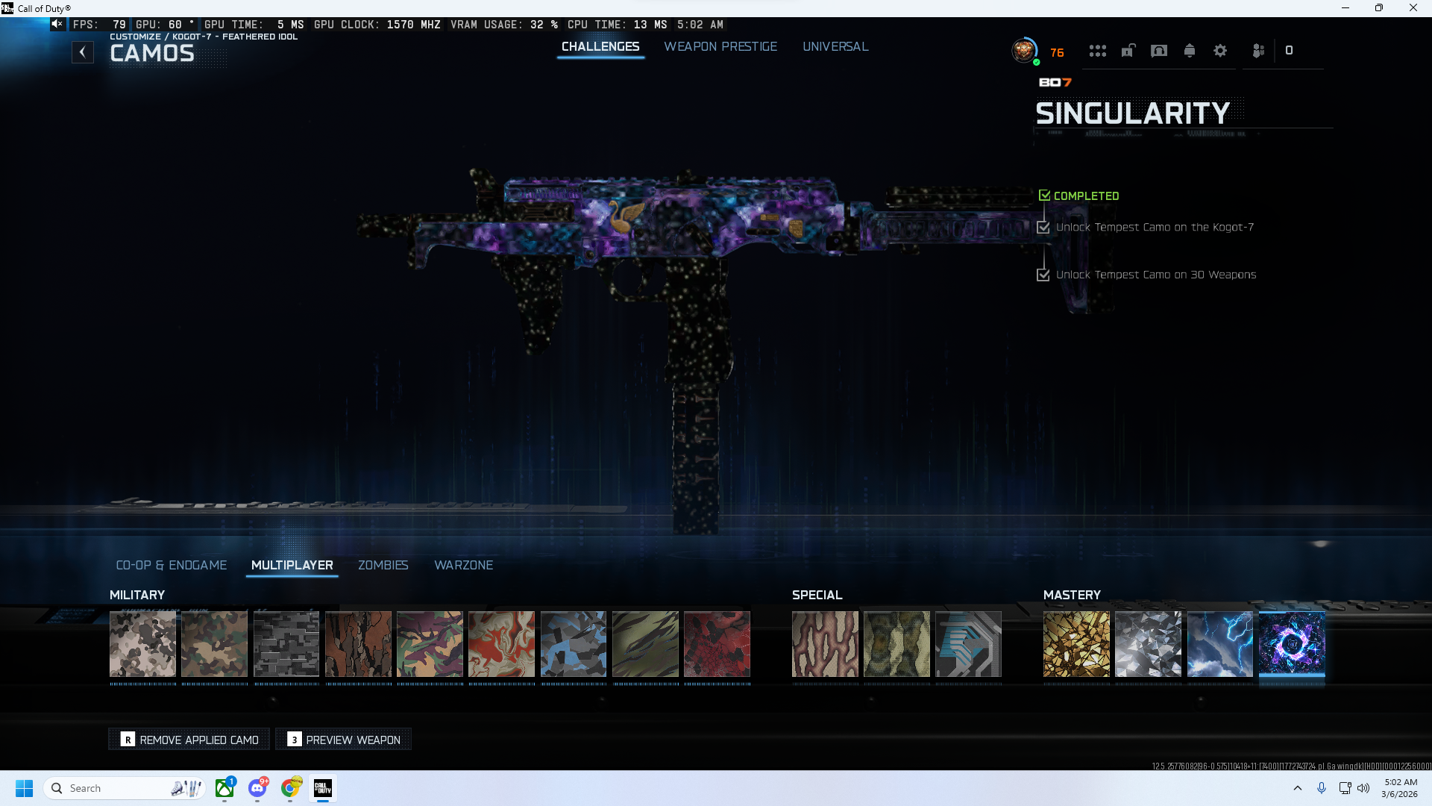Select the olive tiger-stripe Military camo
Screen dimensions: 1432x806
pyautogui.click(x=646, y=644)
